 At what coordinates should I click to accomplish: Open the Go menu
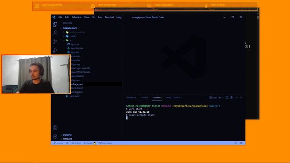coord(94,17)
